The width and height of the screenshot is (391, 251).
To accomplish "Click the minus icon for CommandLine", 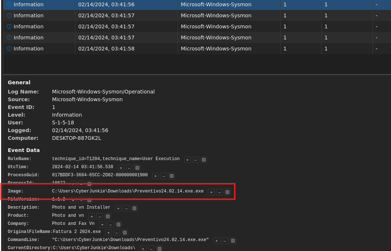I will (225, 241).
